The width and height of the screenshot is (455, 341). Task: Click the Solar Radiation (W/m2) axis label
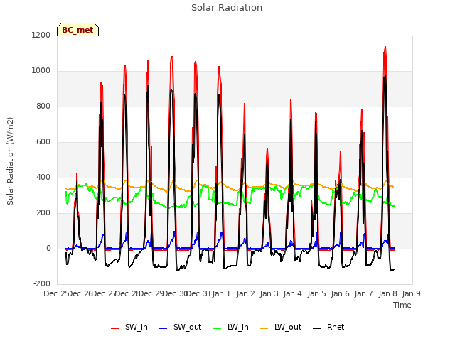point(10,161)
